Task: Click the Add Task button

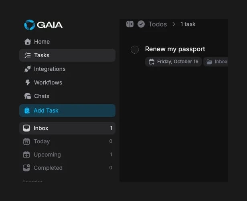Action: 67,111
